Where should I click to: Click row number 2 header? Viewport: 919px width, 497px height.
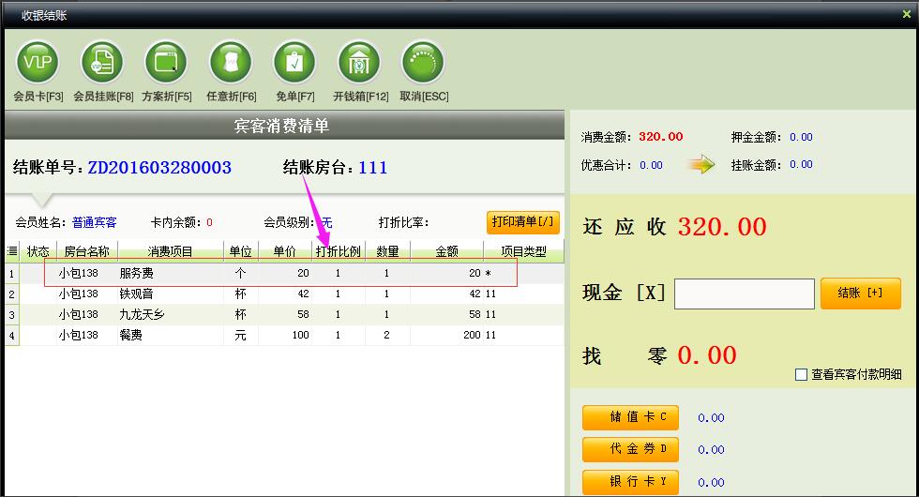11,294
